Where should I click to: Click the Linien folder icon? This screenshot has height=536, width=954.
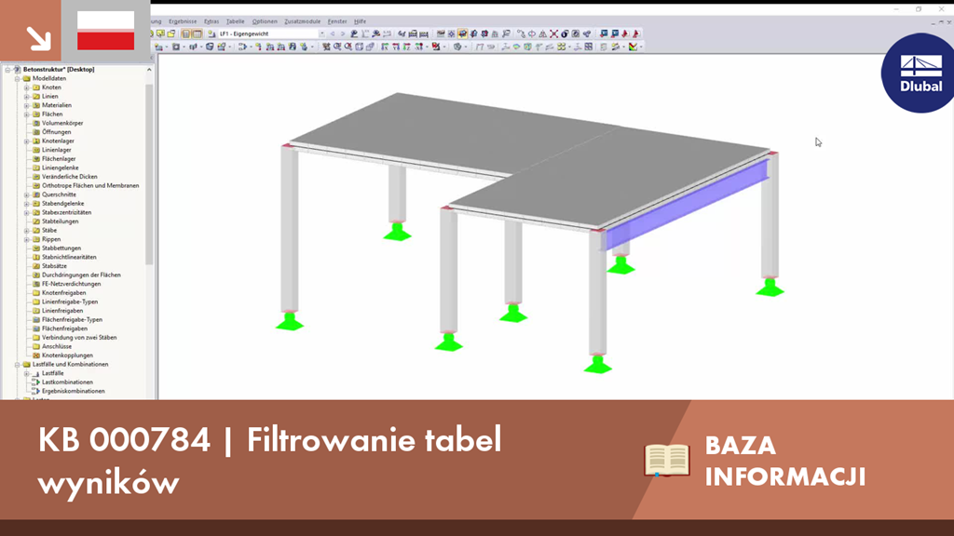click(x=36, y=96)
